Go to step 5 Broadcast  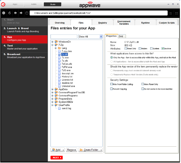coord(25,56)
